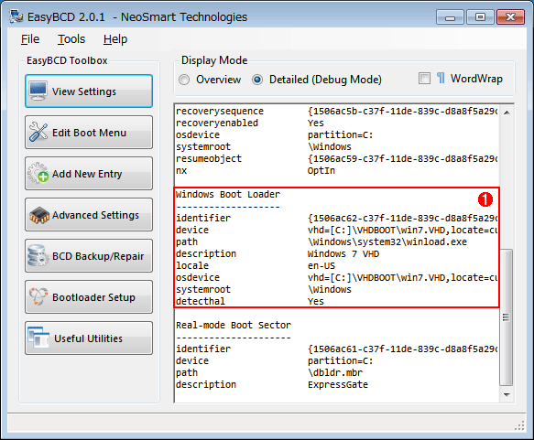Image resolution: width=534 pixels, height=440 pixels.
Task: Click the View Settings monitor icon
Action: [38, 91]
